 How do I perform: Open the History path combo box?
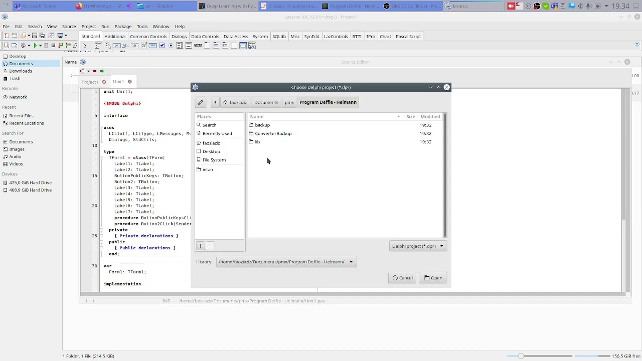(286, 262)
